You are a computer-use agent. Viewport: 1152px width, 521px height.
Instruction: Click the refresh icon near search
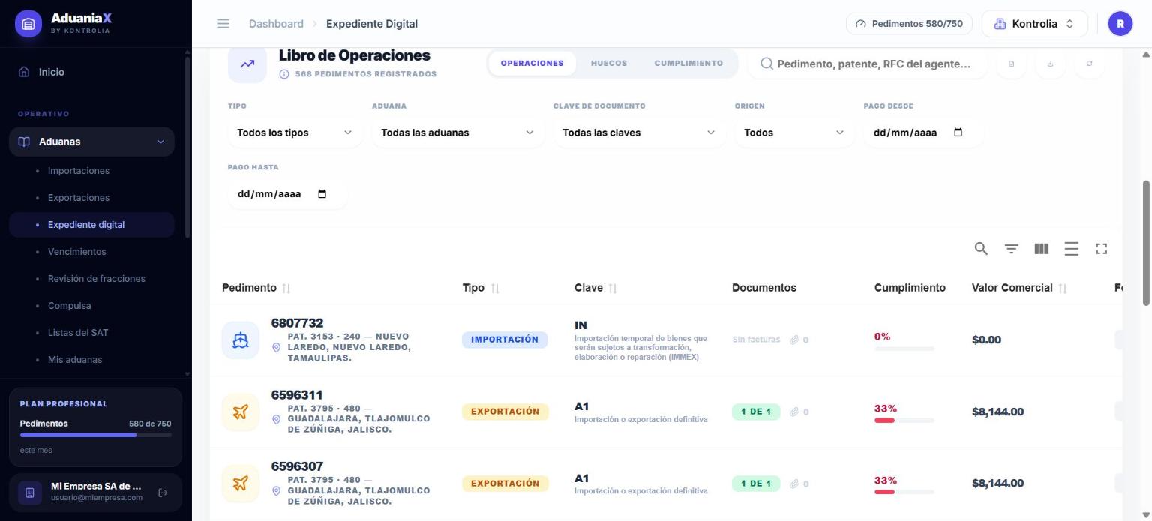coord(1089,64)
